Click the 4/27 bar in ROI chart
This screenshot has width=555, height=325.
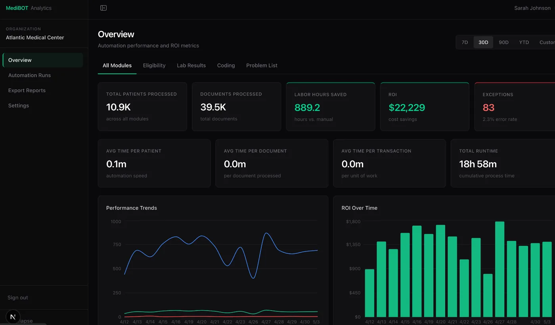(x=499, y=269)
